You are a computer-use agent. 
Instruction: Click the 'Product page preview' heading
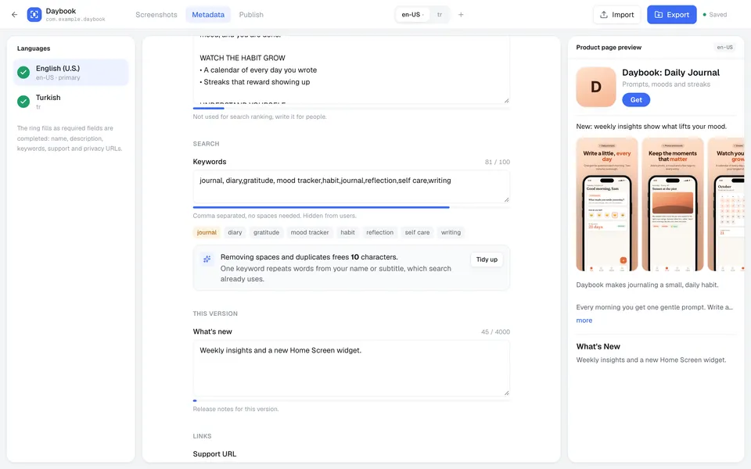click(x=609, y=48)
